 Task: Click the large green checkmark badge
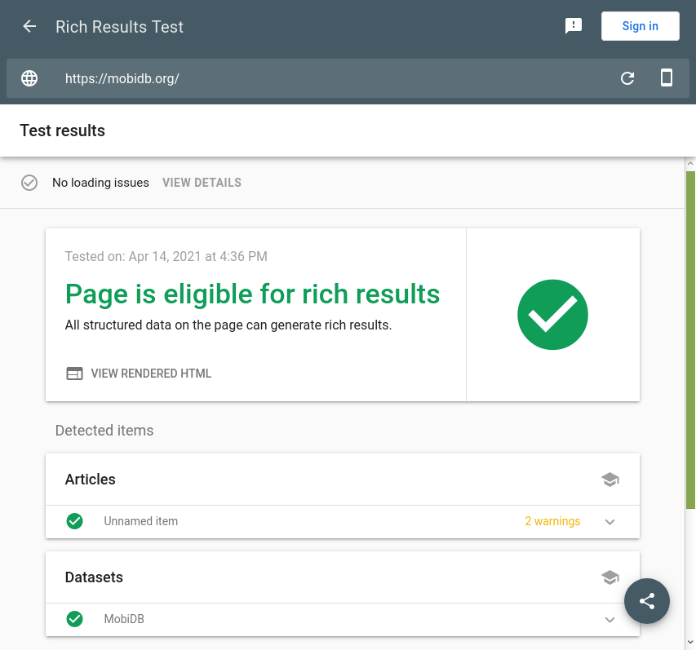[552, 315]
